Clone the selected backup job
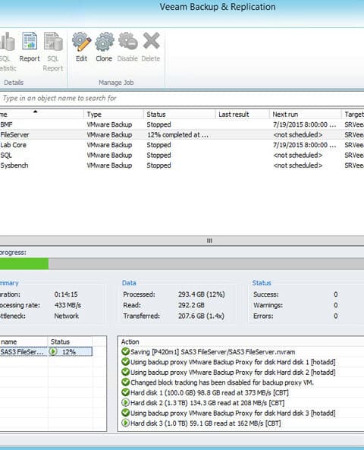The width and height of the screenshot is (364, 450). [104, 47]
